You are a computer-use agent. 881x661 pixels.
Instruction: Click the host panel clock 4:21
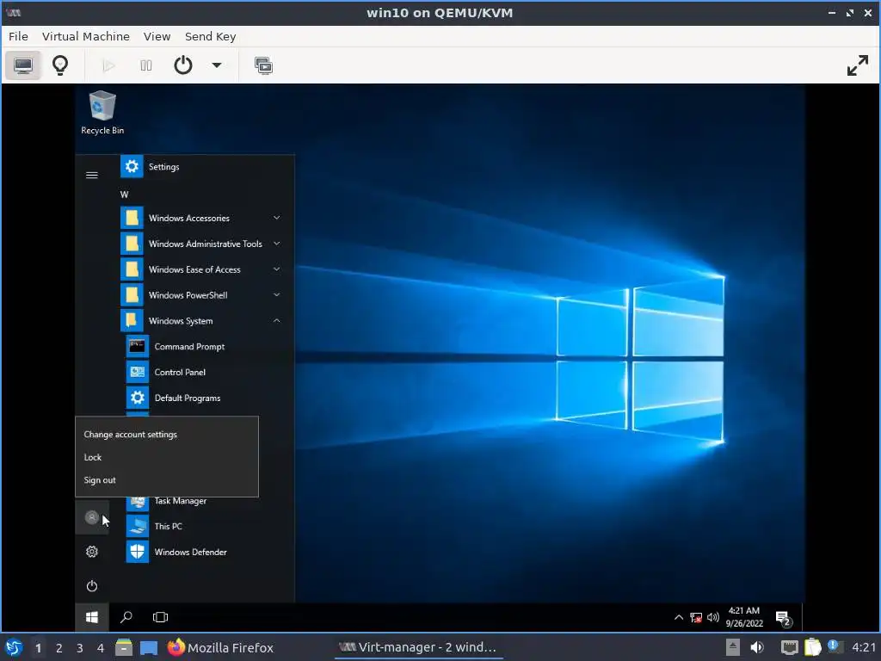click(x=864, y=647)
